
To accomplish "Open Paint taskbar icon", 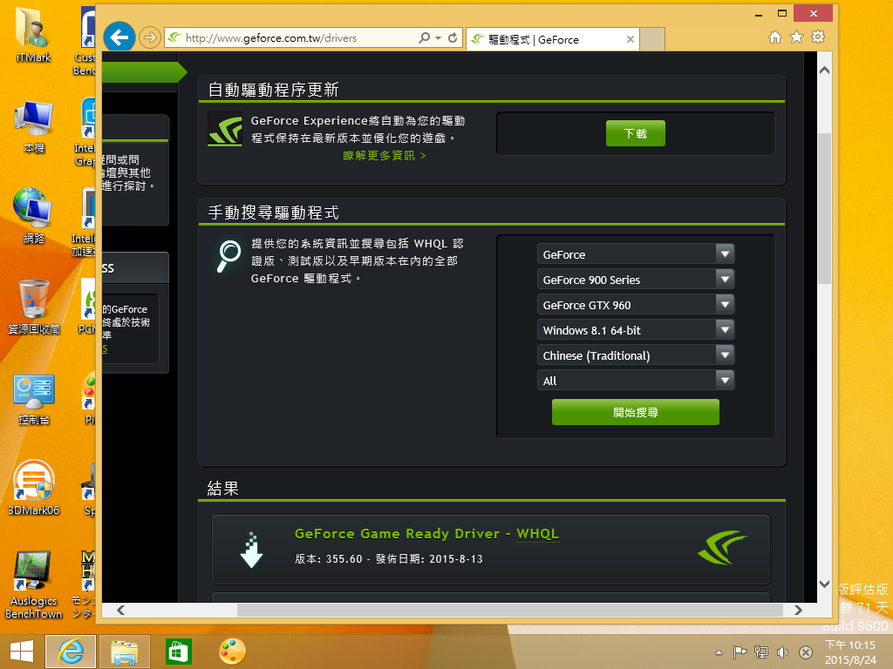I will click(x=232, y=652).
